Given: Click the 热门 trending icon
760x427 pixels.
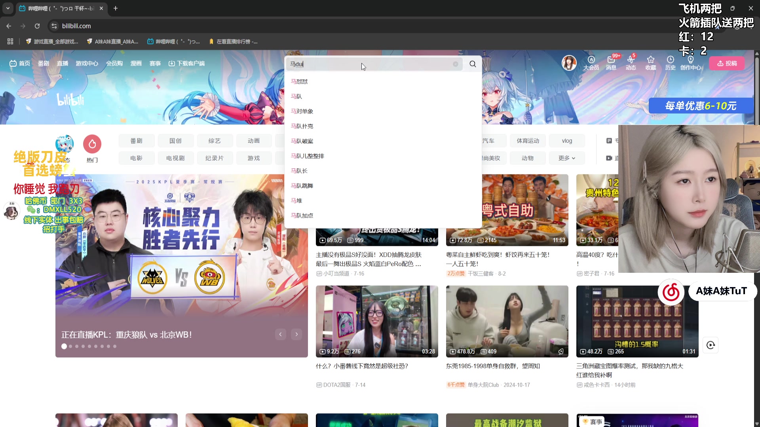Looking at the screenshot, I should (92, 149).
